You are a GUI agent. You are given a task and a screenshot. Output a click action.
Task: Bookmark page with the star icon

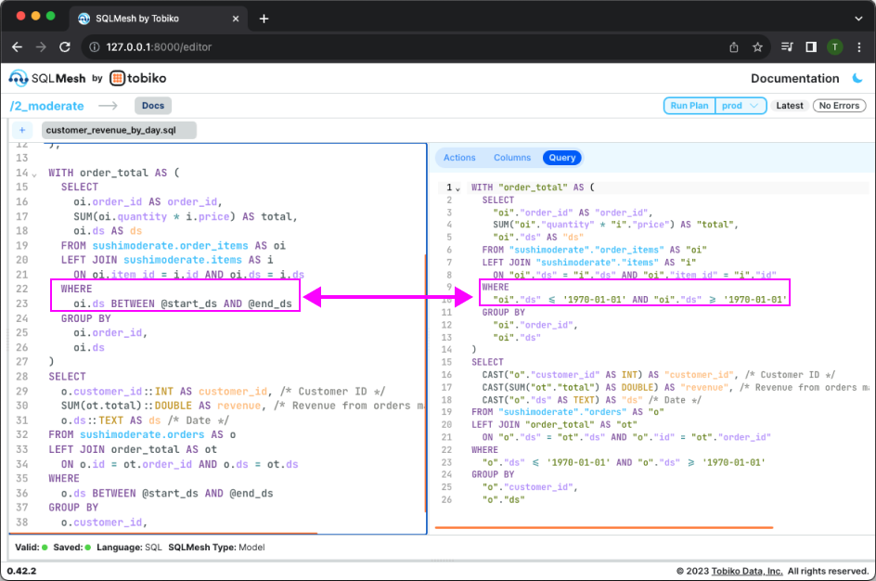pos(757,47)
